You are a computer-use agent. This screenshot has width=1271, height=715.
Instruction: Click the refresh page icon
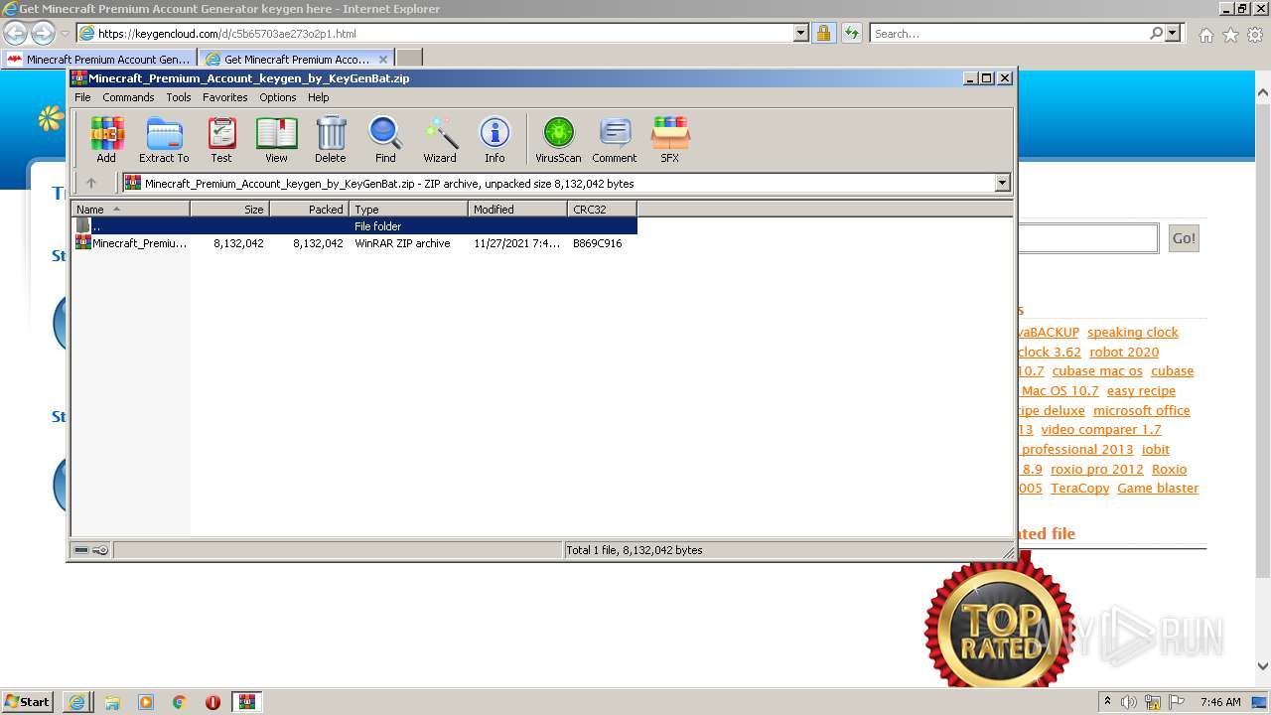click(x=851, y=33)
